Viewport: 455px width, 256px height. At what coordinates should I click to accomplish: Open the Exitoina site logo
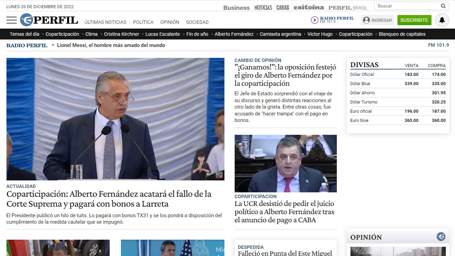click(309, 7)
